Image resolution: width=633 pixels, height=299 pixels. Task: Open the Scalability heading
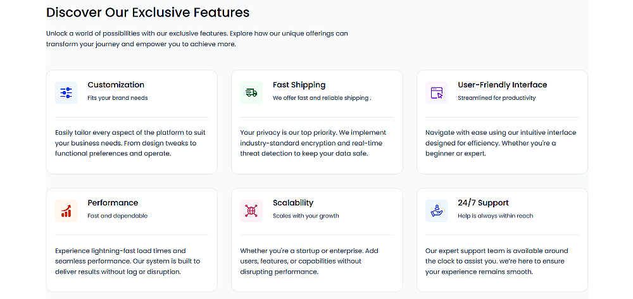[x=293, y=203]
